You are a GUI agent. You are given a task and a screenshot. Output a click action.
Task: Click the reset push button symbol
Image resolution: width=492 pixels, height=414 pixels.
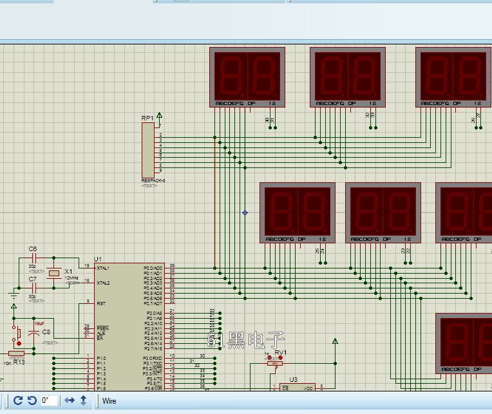17,334
